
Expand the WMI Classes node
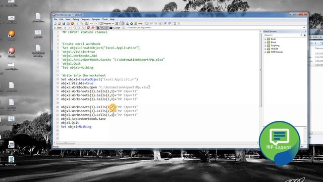point(265,52)
